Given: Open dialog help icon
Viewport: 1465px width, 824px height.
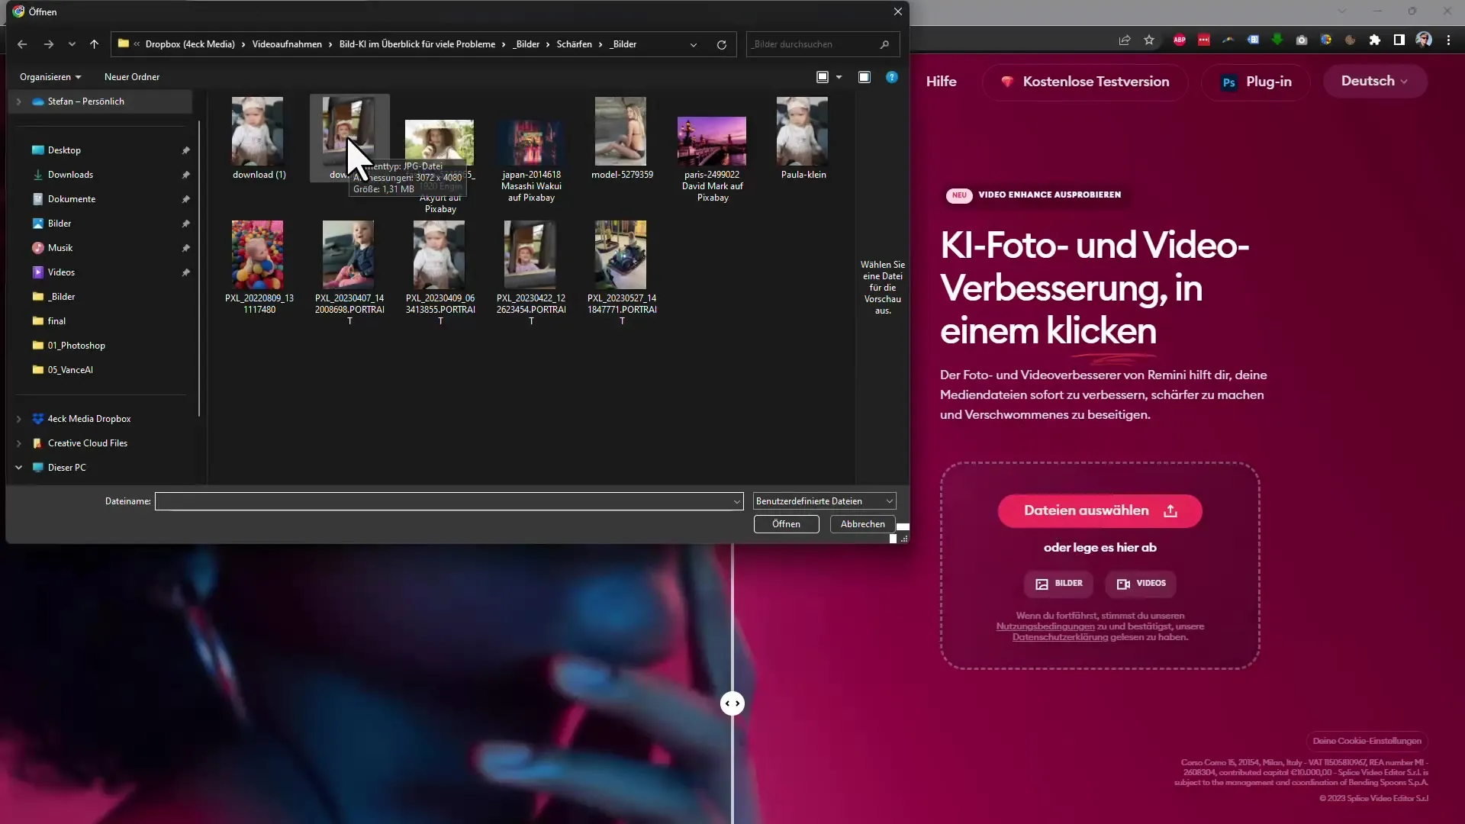Looking at the screenshot, I should click(892, 77).
